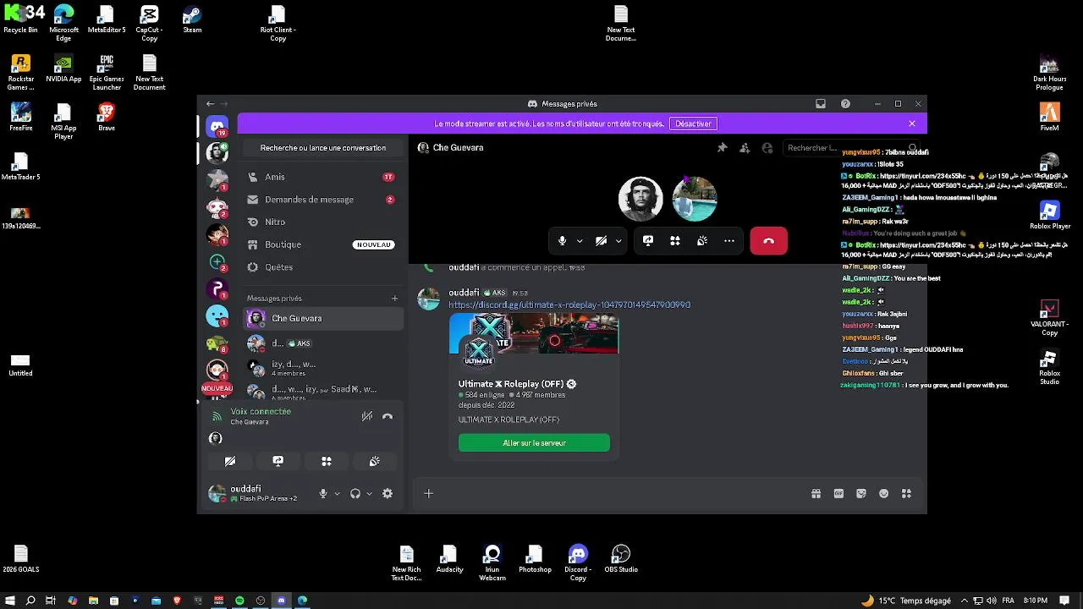The height and width of the screenshot is (609, 1083).
Task: Add friends to the DM
Action: [745, 148]
